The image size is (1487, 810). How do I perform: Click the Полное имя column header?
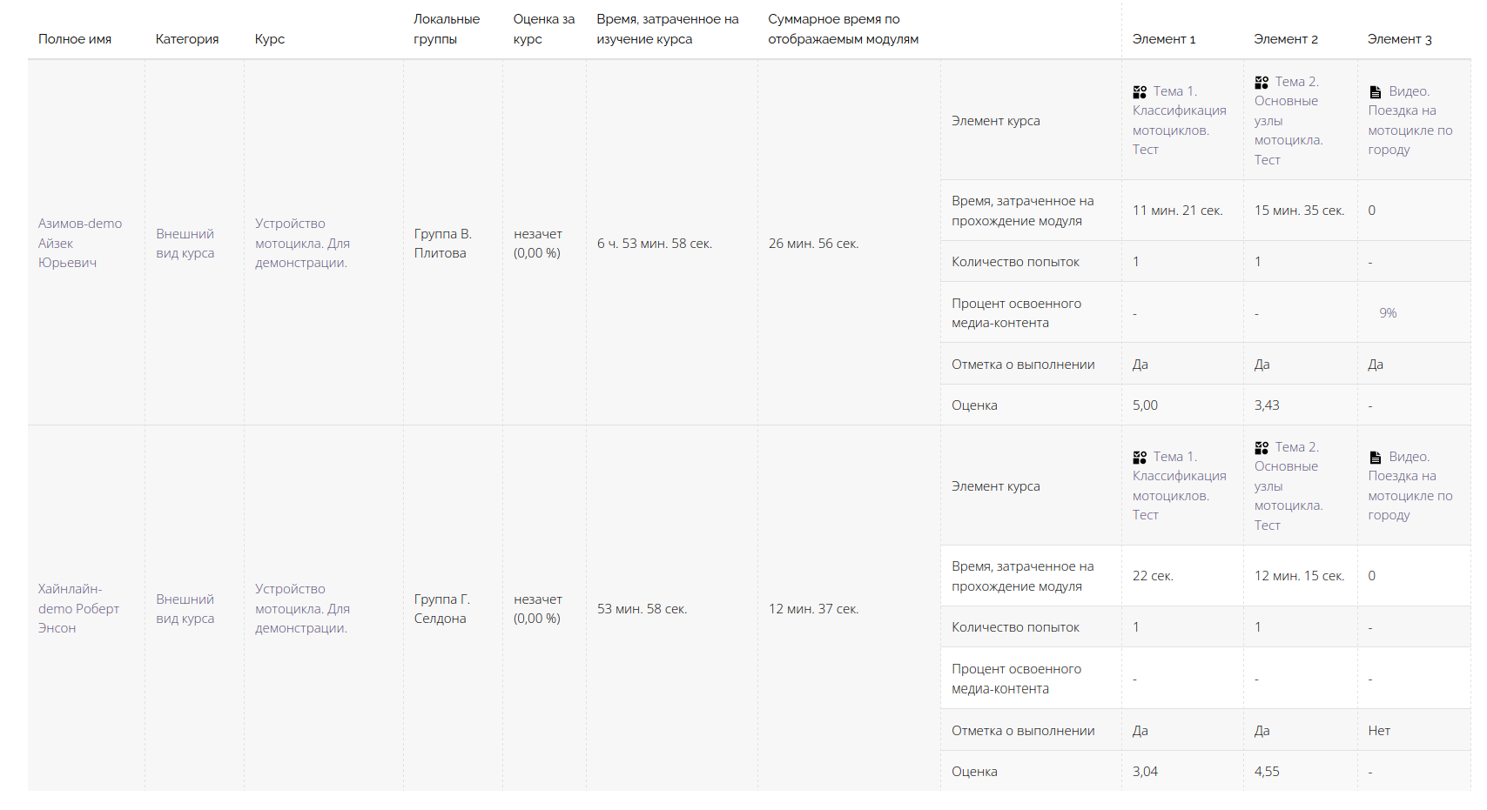[75, 39]
